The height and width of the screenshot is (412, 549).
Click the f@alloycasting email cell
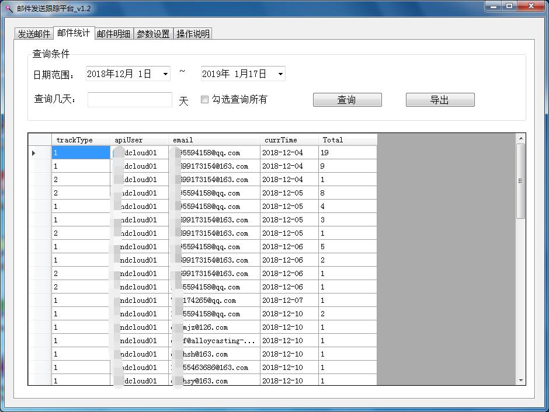pos(214,341)
